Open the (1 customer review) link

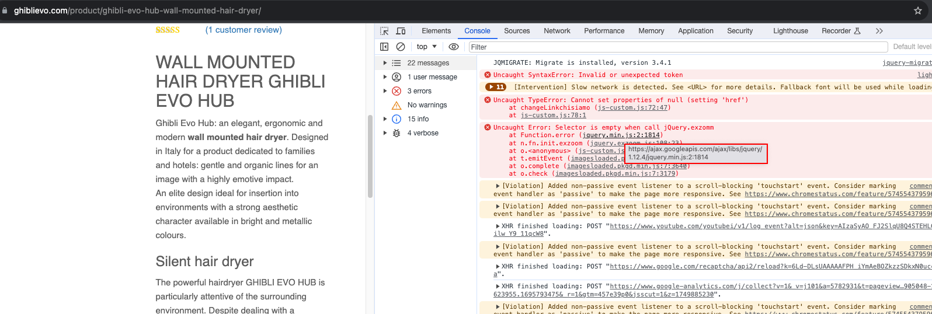(x=244, y=30)
